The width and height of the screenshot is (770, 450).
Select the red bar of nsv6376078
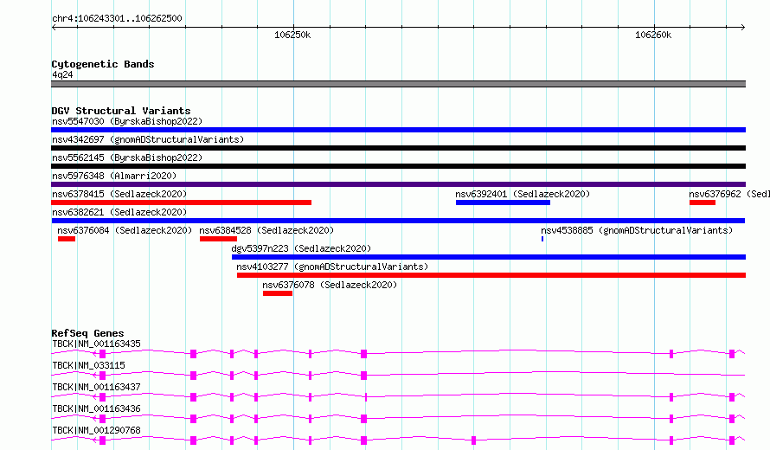[278, 293]
